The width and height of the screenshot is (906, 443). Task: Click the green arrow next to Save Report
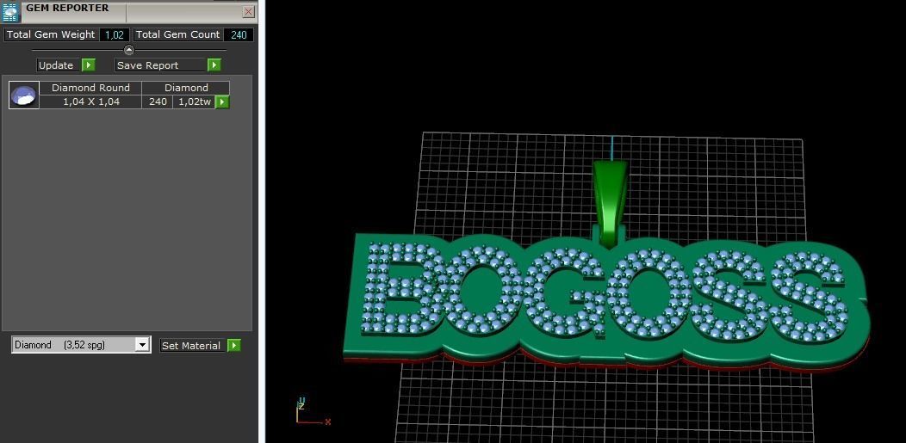click(x=214, y=65)
